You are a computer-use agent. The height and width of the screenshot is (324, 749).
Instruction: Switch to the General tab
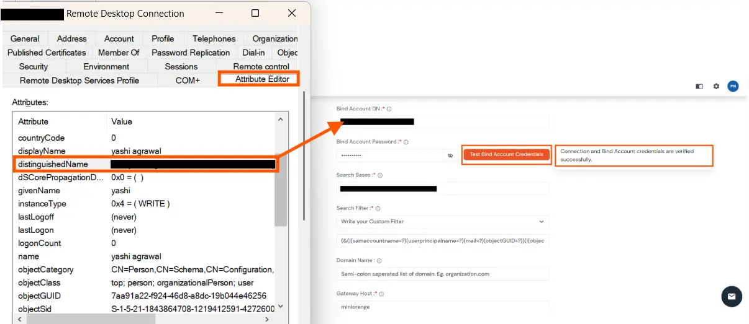click(x=25, y=38)
